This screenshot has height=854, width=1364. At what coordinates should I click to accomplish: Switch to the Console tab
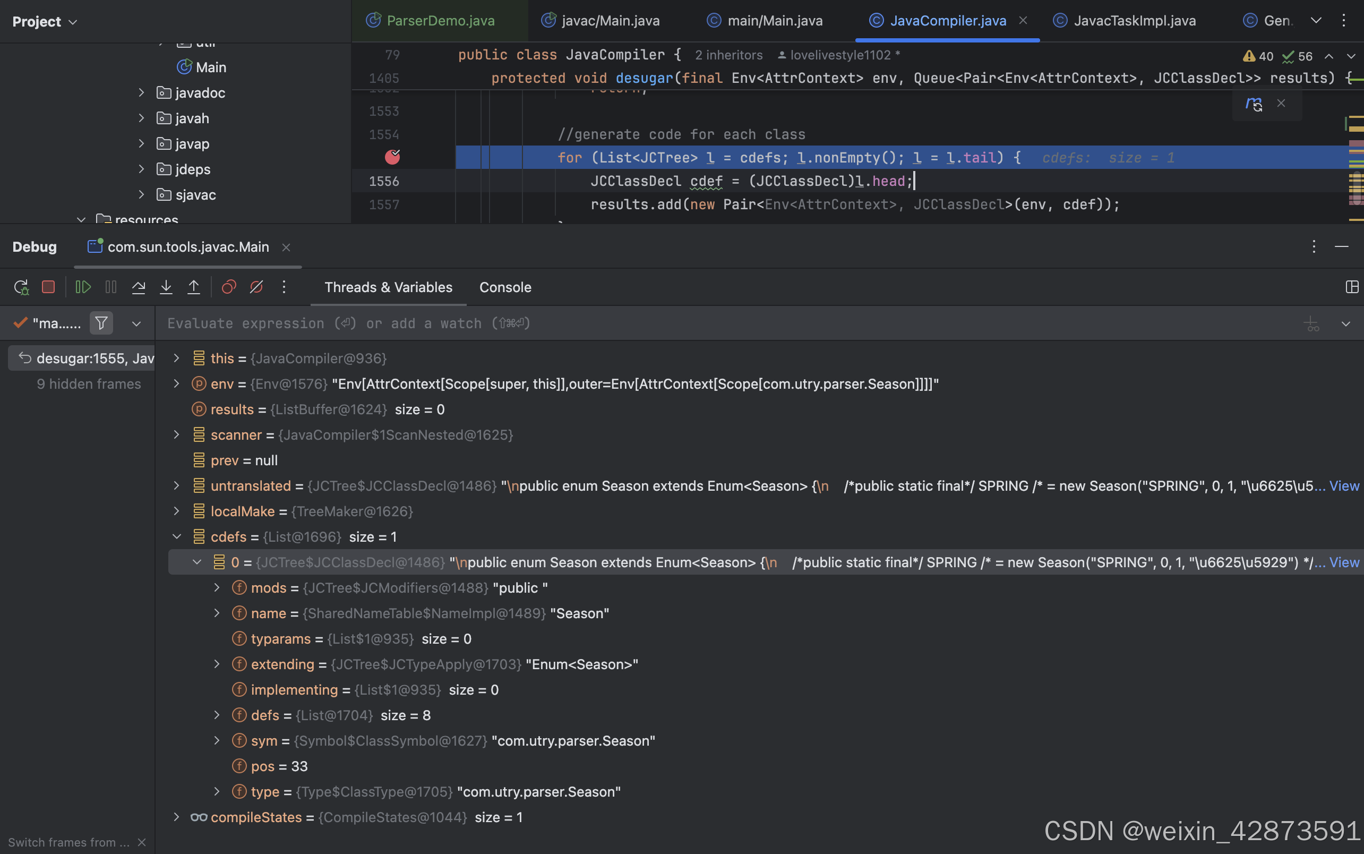[x=505, y=287]
